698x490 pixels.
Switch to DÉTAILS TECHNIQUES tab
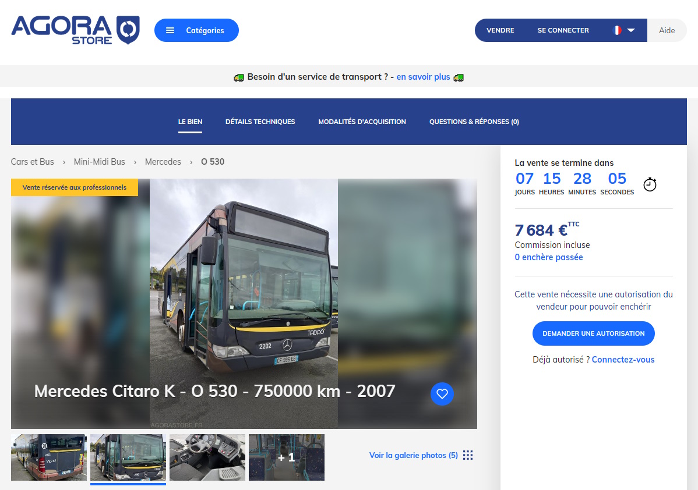coord(260,122)
